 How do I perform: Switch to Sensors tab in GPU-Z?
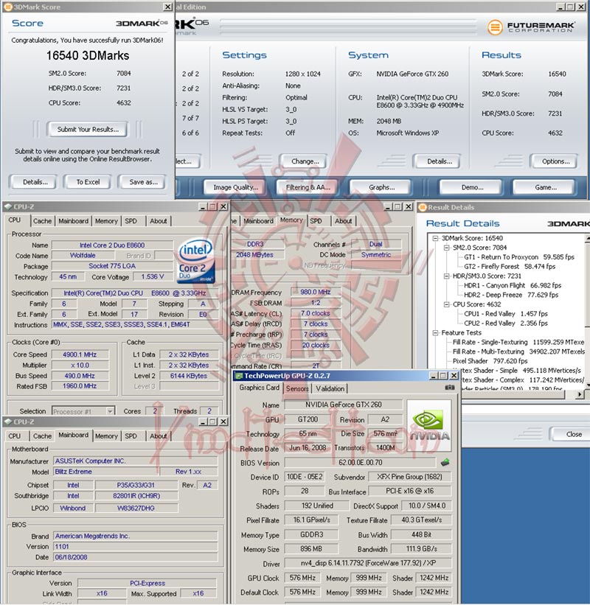click(x=297, y=388)
